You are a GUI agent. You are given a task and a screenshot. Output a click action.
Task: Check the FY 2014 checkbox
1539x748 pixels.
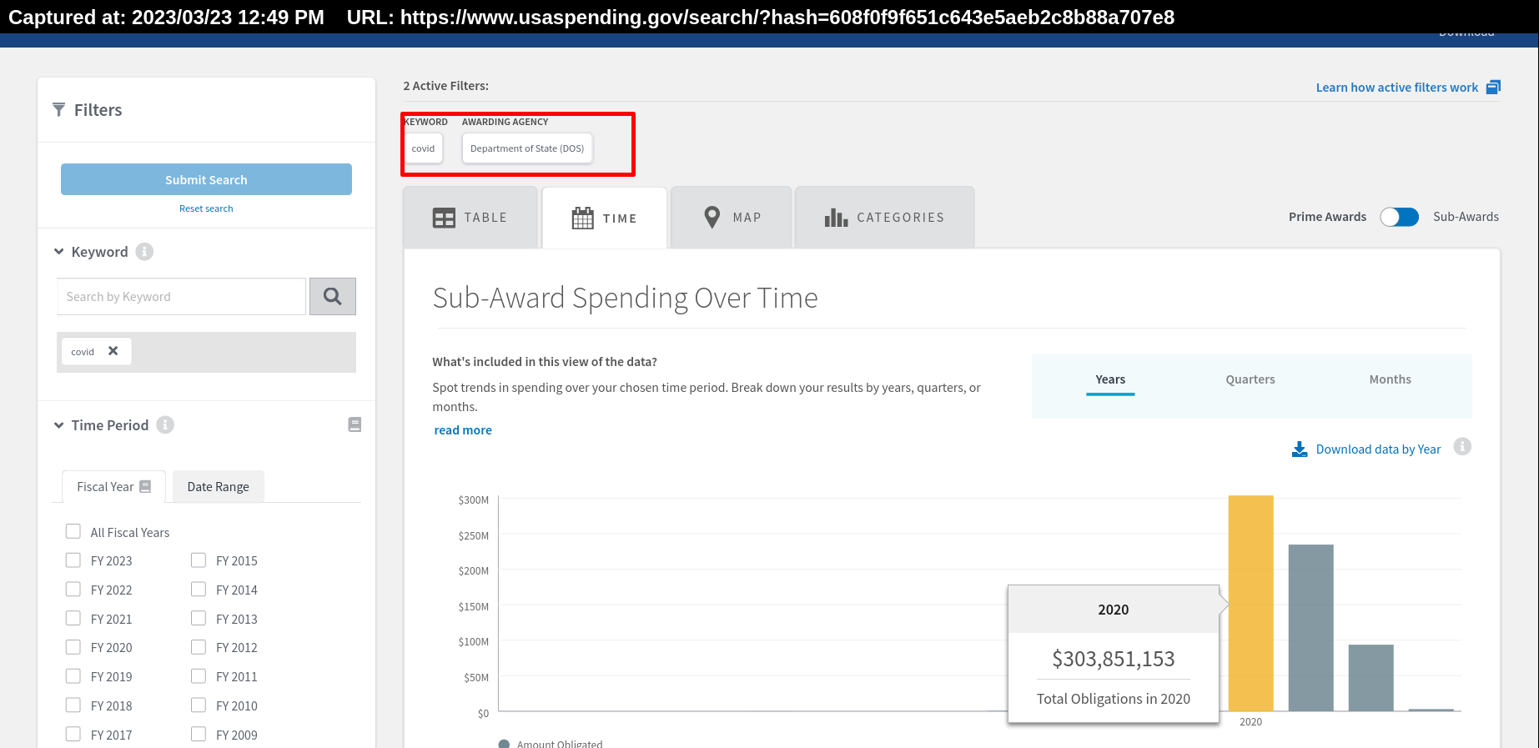[x=199, y=589]
